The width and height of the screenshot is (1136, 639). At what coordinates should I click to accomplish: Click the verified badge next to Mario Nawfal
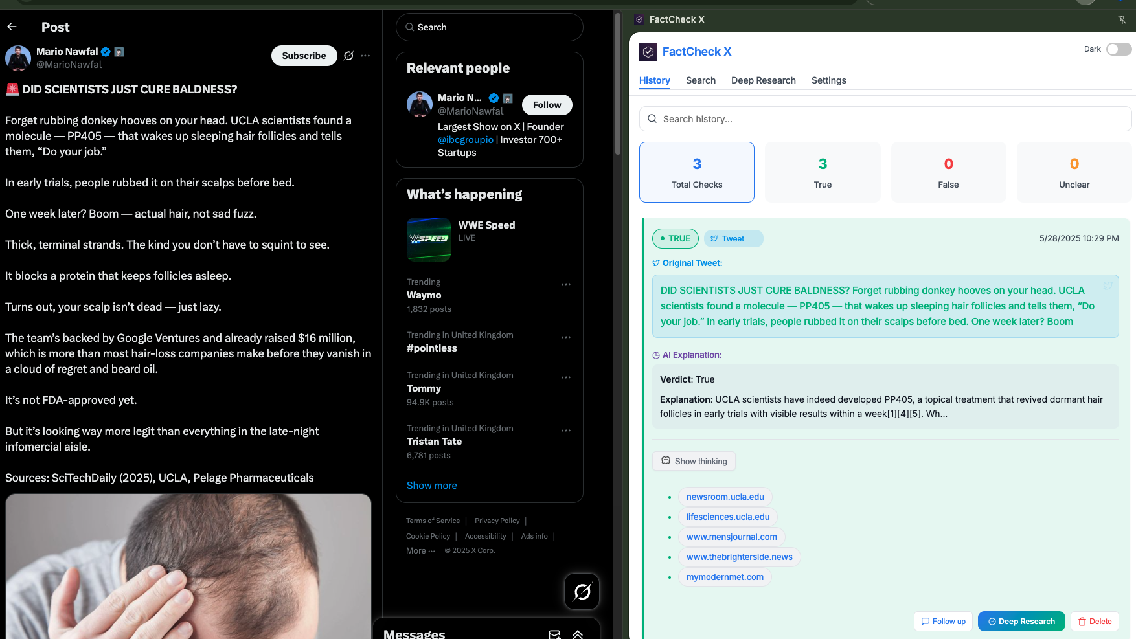[106, 52]
